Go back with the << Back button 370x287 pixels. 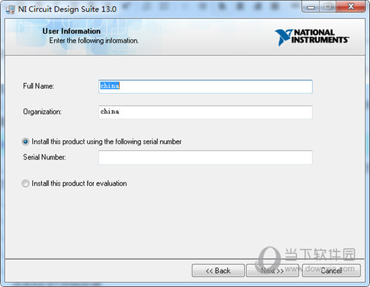[x=218, y=270]
